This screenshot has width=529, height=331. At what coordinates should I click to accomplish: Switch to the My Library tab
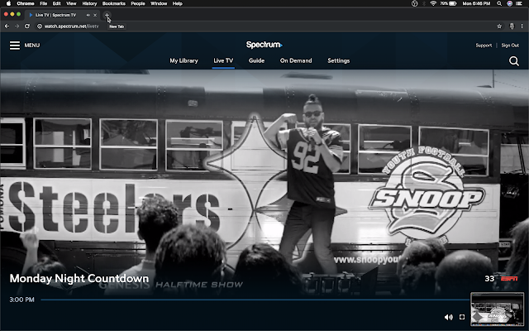(x=183, y=60)
